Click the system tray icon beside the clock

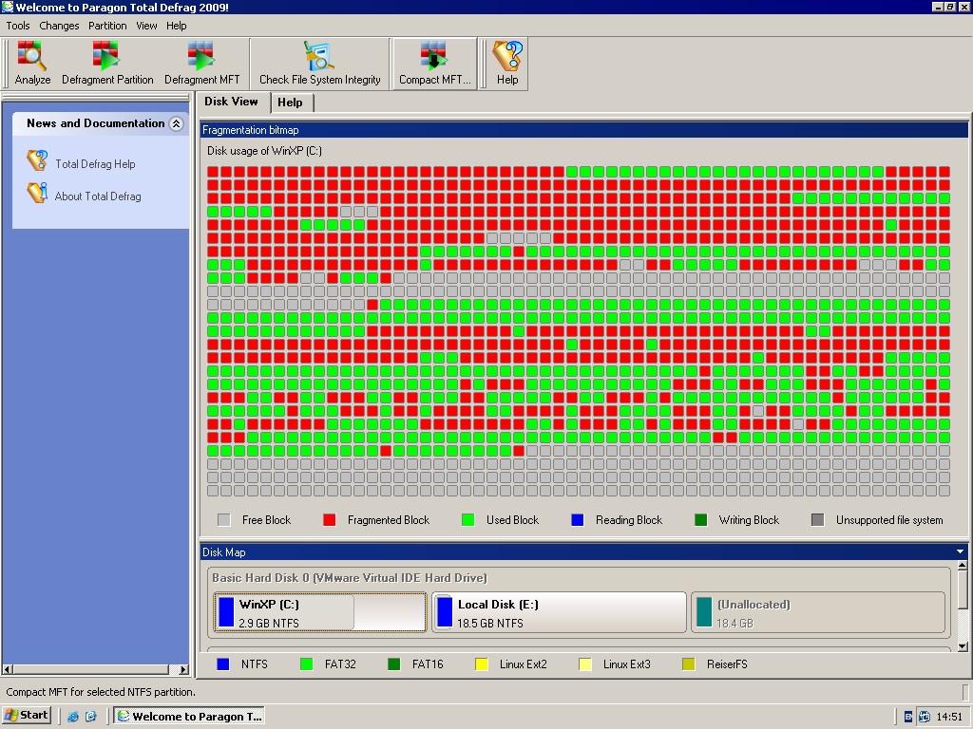coord(925,717)
